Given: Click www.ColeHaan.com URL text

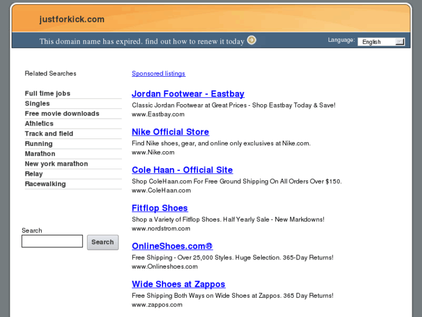Looking at the screenshot, I should [x=161, y=190].
